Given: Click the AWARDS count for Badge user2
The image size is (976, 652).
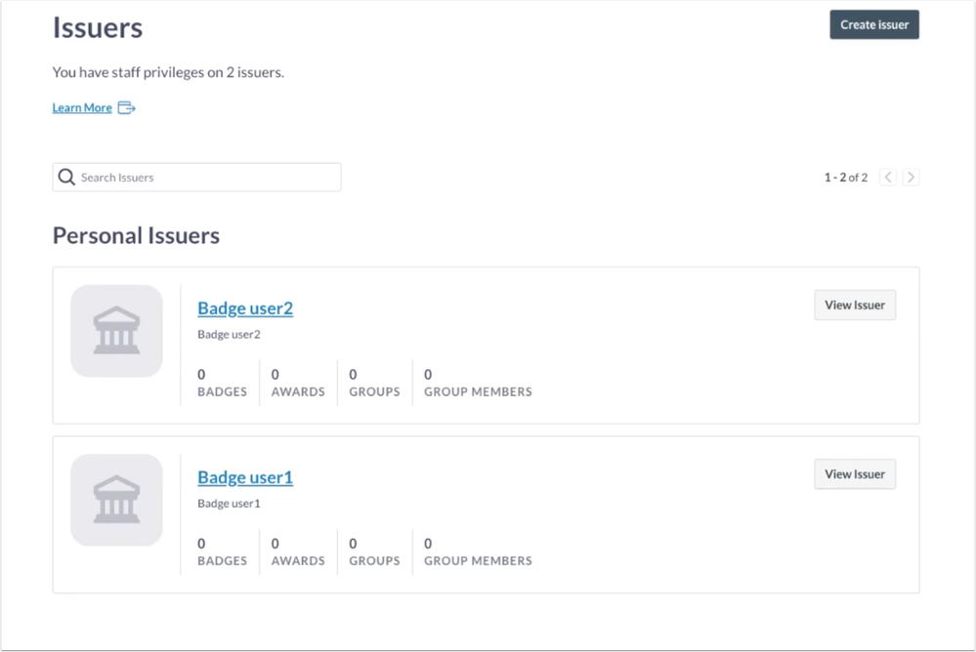Looking at the screenshot, I should [x=297, y=383].
